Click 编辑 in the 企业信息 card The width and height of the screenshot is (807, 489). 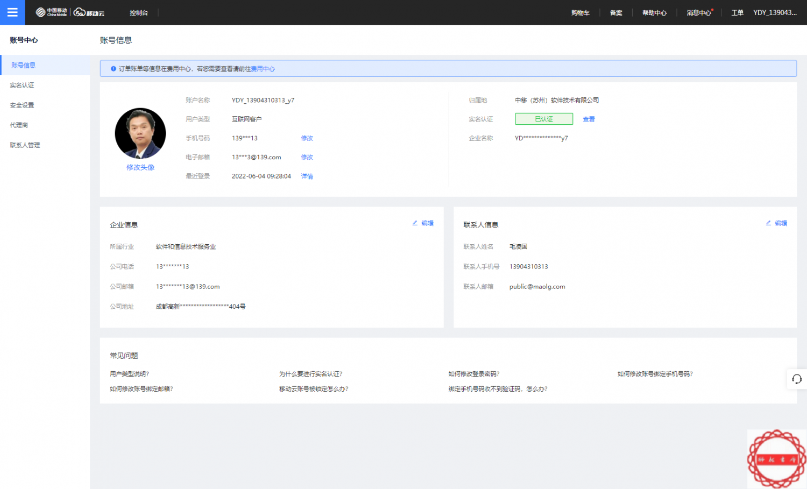point(423,223)
